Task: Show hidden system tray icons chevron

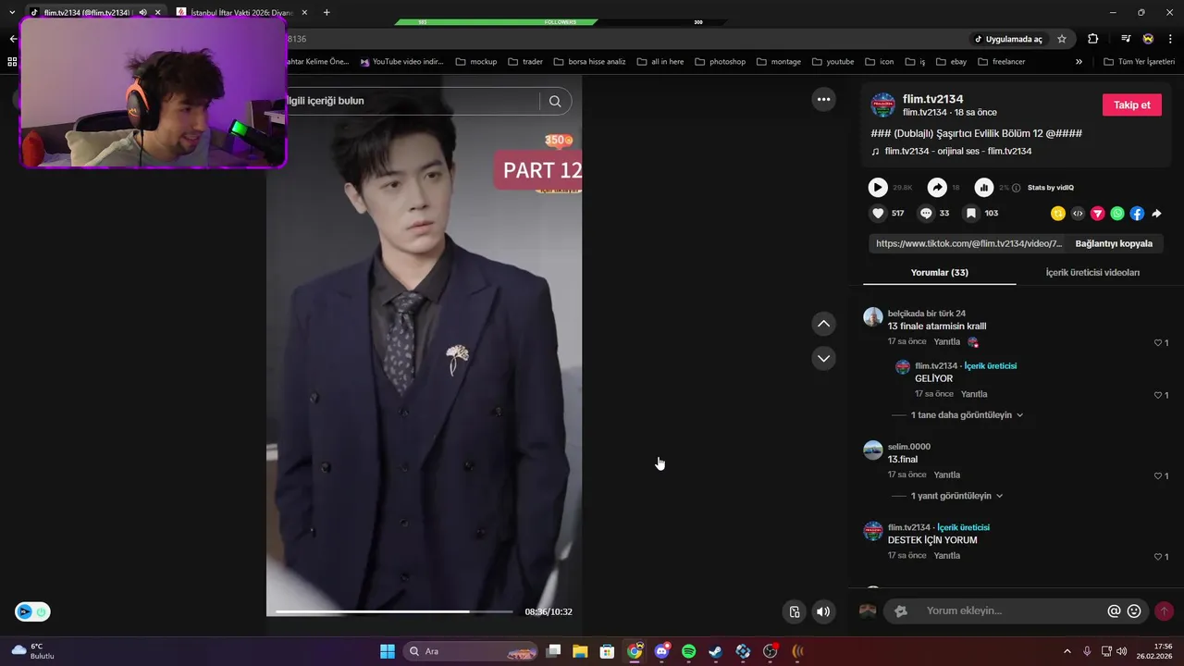Action: pos(1067,651)
